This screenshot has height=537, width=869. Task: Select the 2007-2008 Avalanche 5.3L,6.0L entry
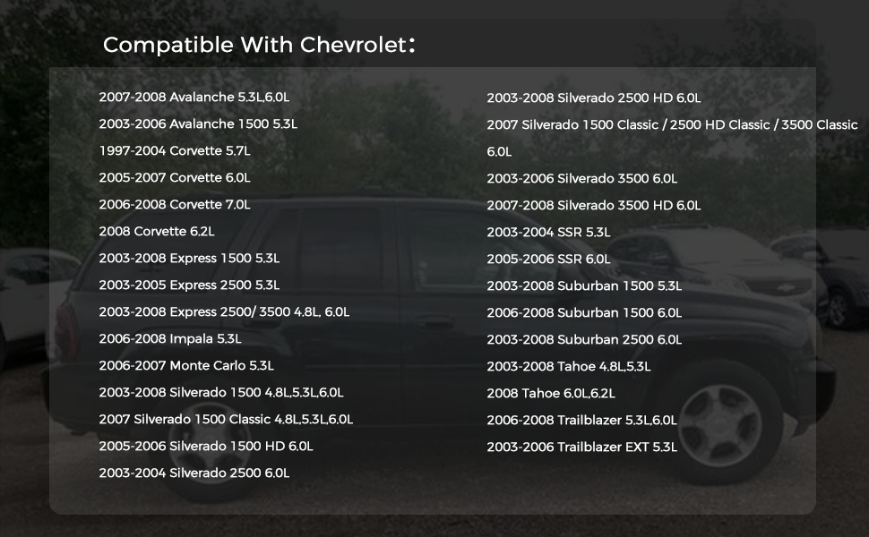pos(194,97)
